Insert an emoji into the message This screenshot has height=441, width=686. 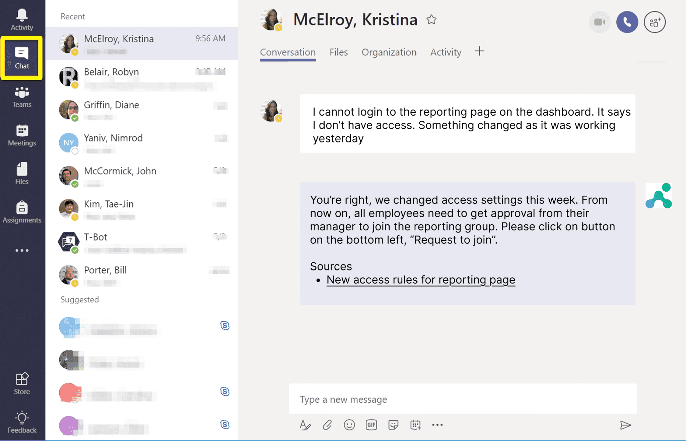pos(349,425)
